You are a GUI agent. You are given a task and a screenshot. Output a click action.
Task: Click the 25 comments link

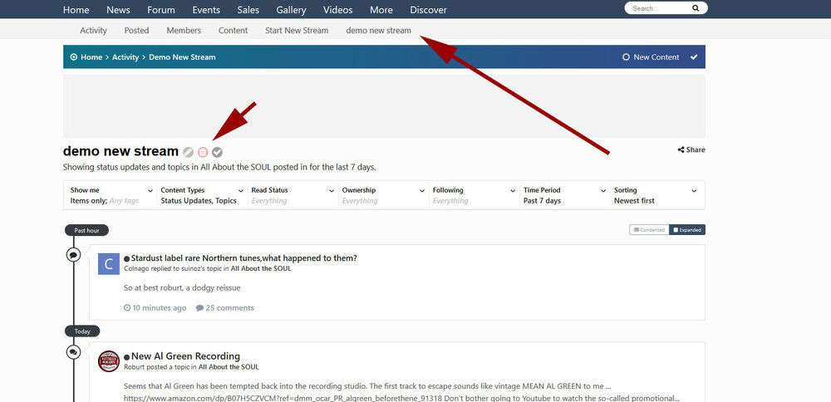pyautogui.click(x=224, y=307)
